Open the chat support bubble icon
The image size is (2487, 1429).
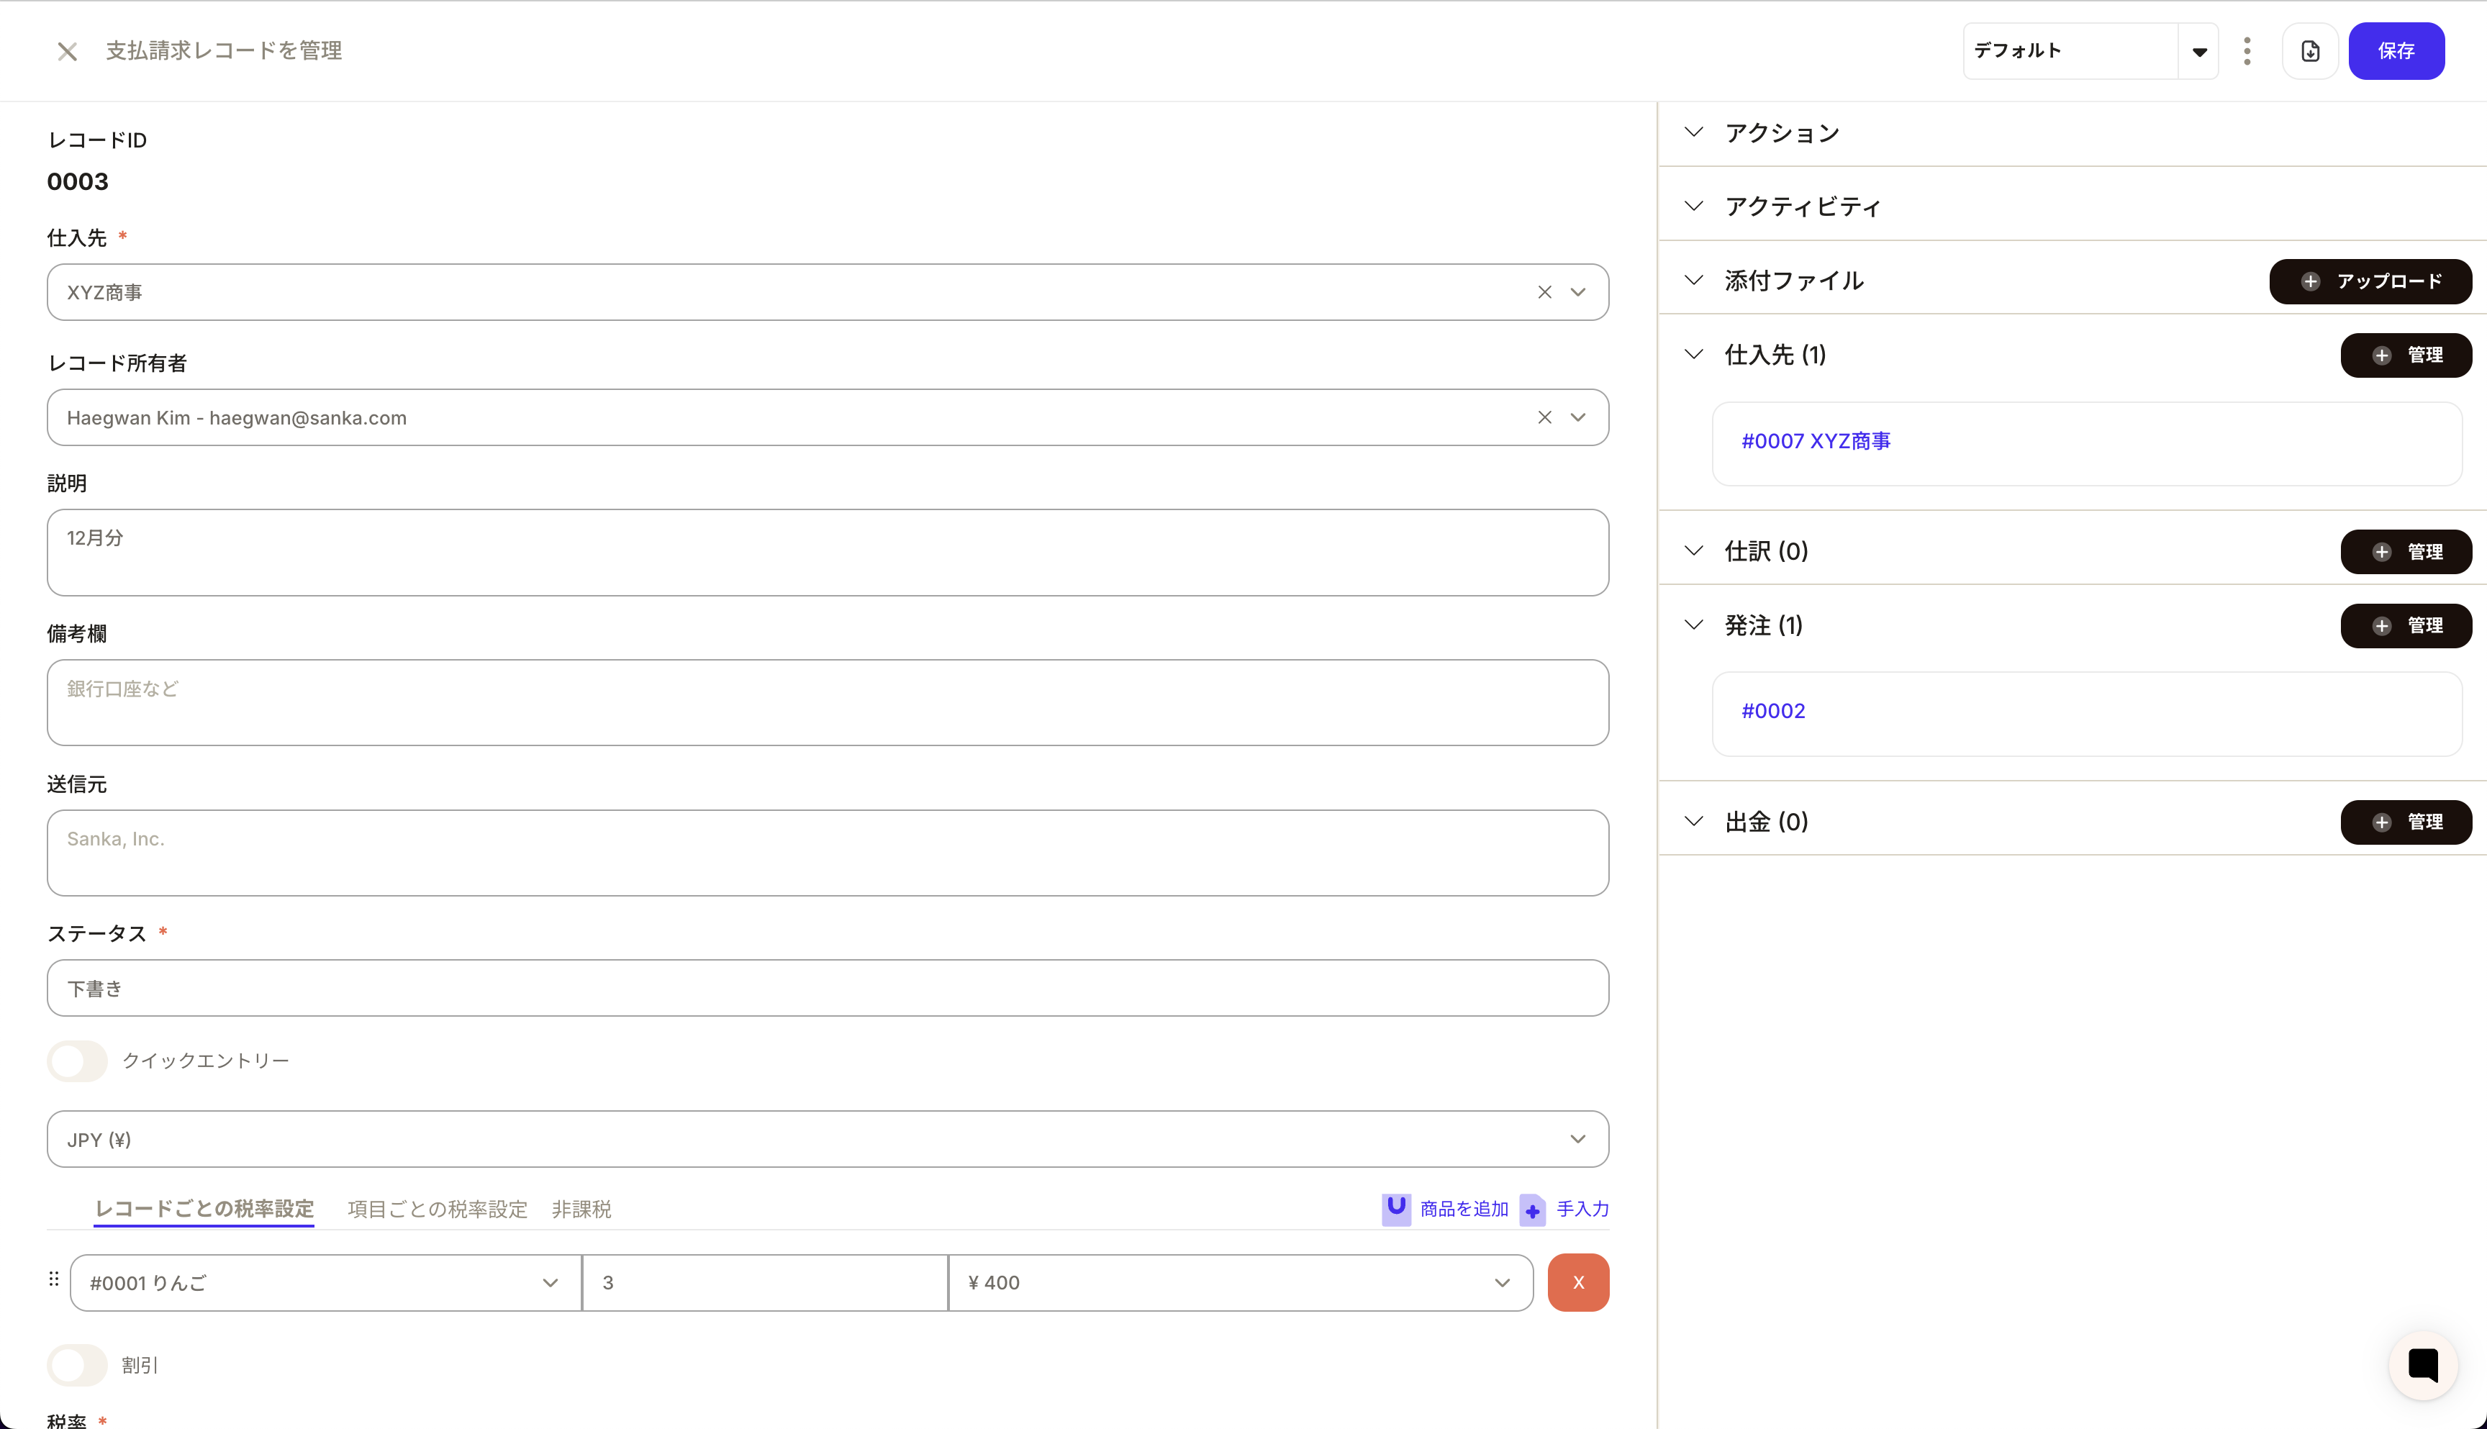click(x=2422, y=1365)
